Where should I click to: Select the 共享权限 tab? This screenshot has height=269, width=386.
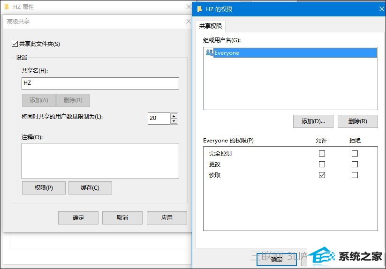pos(211,26)
